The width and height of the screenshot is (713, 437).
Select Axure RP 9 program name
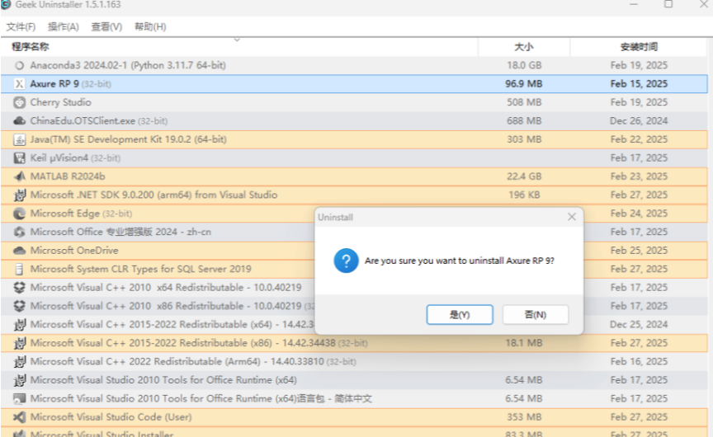point(54,84)
